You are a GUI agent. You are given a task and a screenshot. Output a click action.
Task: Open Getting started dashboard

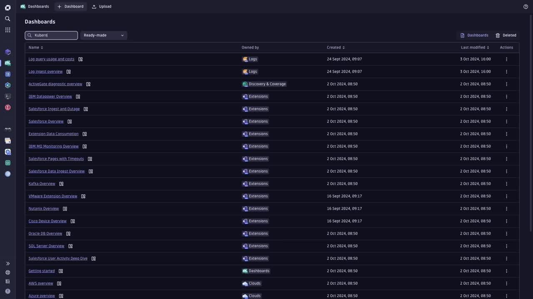[42, 271]
